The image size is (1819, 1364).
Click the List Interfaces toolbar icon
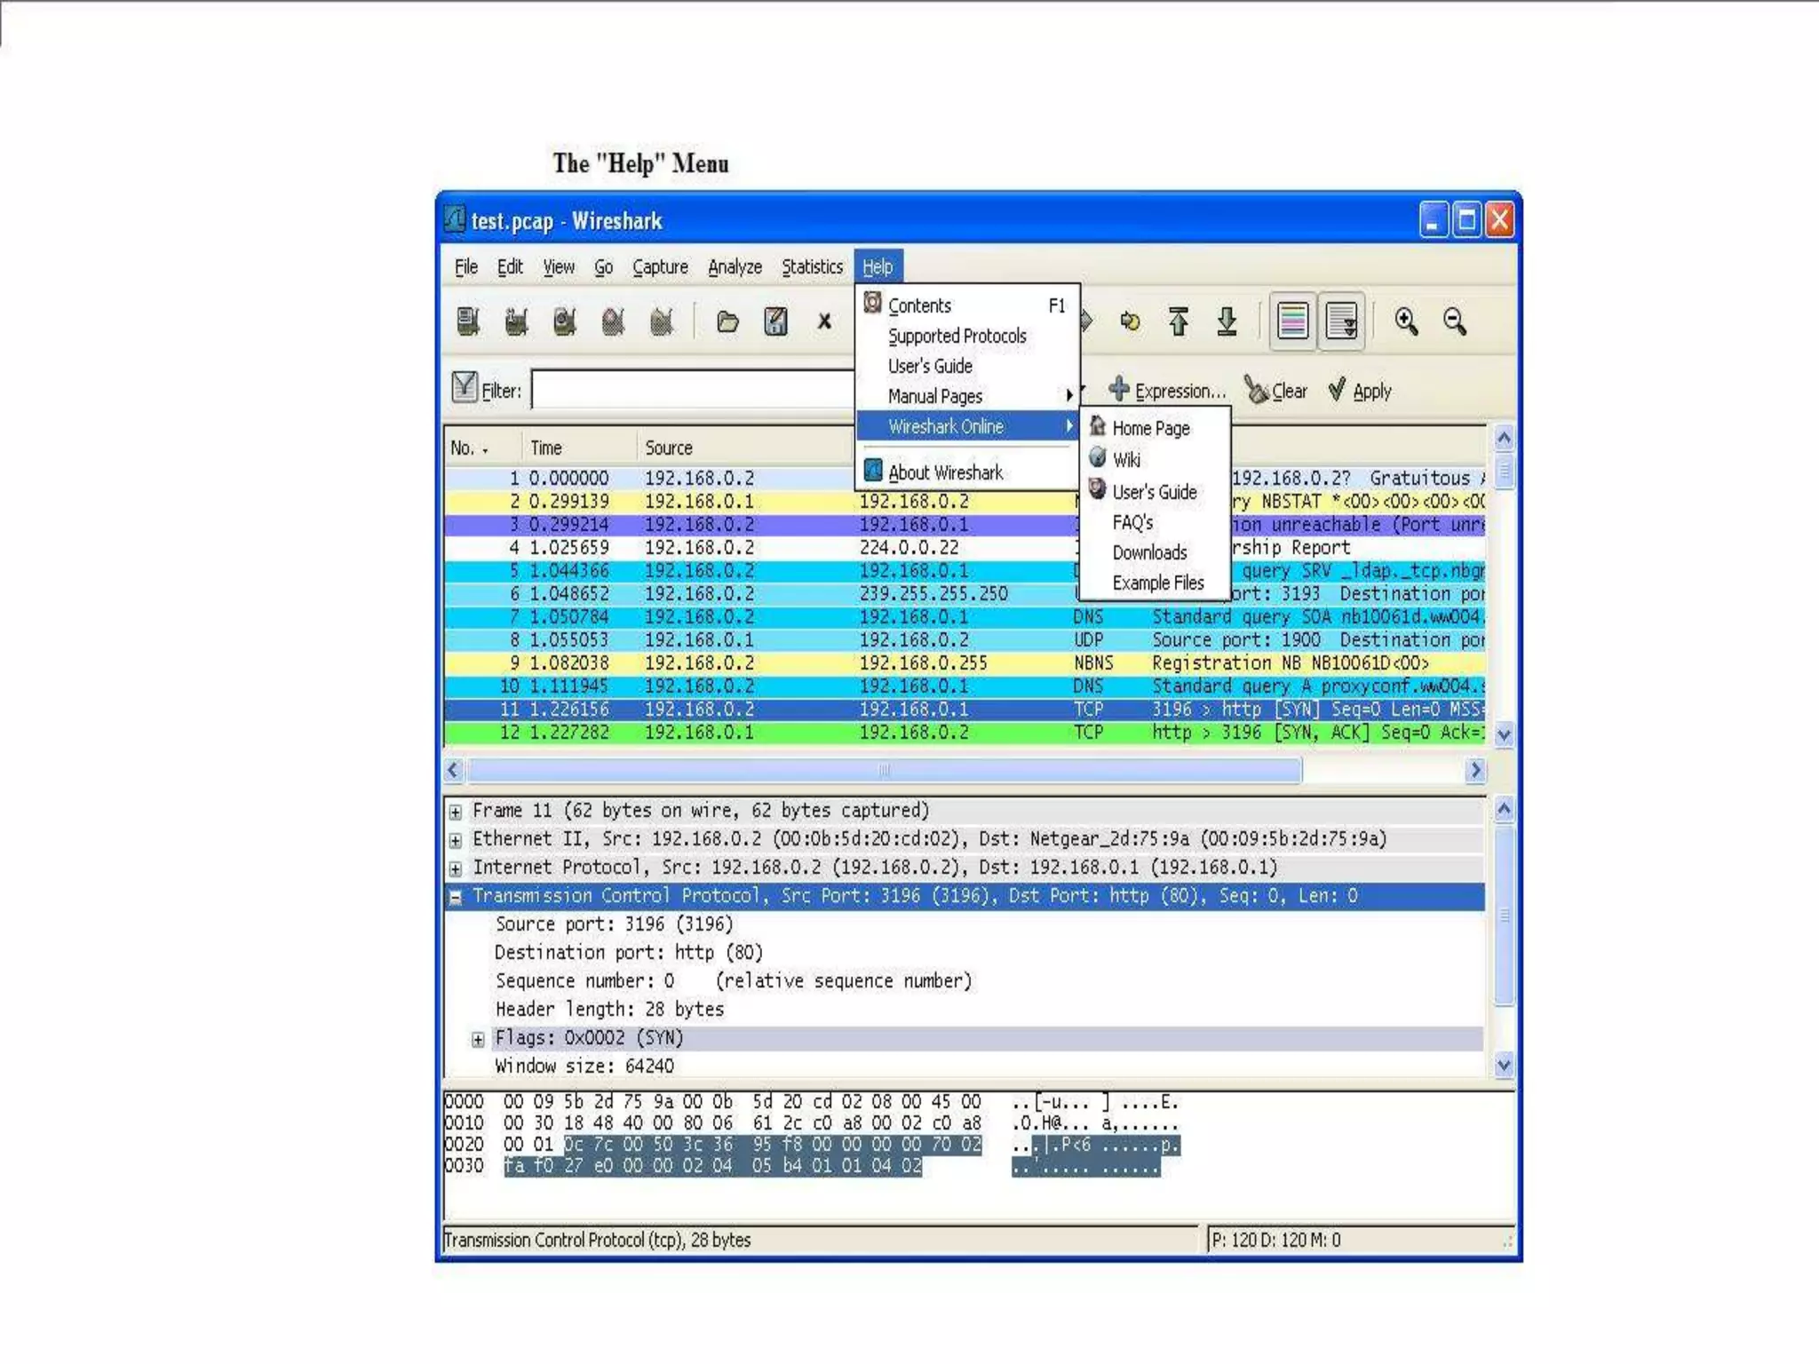pos(468,321)
